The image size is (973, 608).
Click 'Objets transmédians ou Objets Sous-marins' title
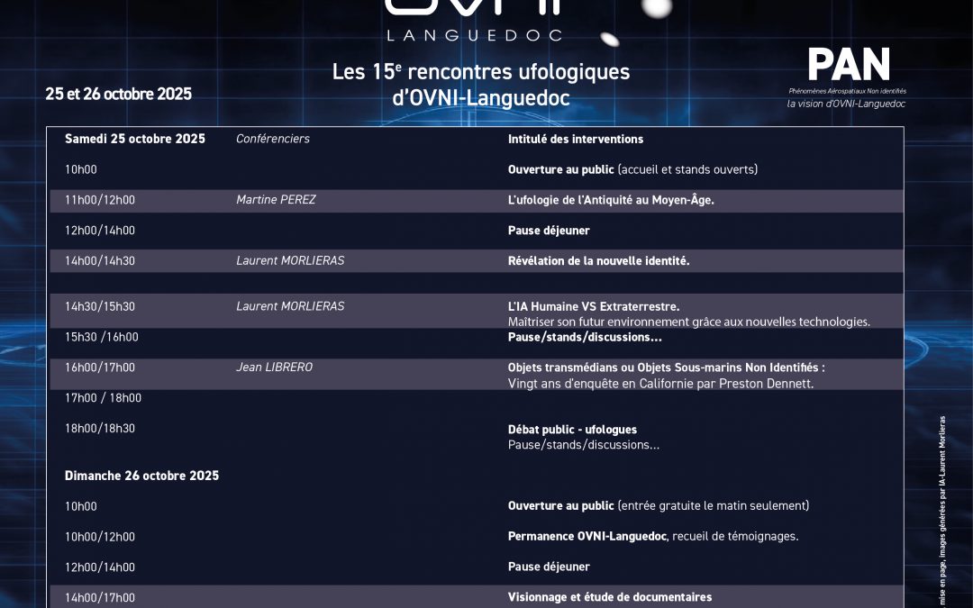pyautogui.click(x=666, y=368)
